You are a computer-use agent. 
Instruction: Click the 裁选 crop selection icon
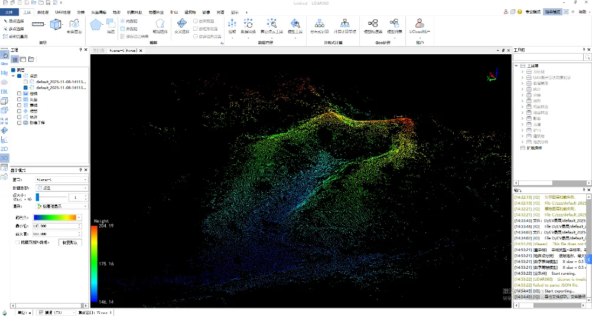click(111, 26)
